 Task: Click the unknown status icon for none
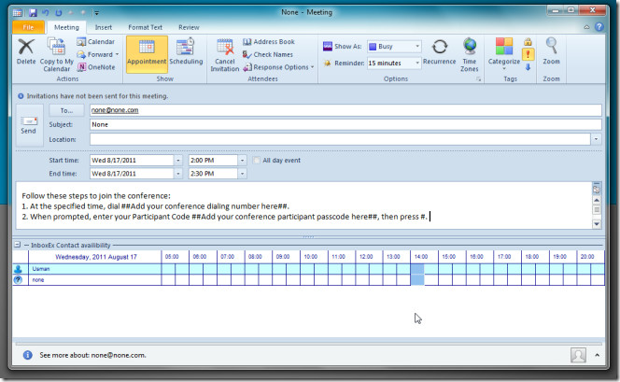coord(18,279)
